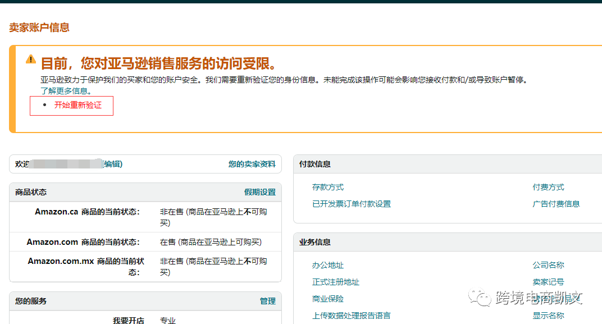Open 广告付费信息 link
This screenshot has height=324, width=602.
556,204
